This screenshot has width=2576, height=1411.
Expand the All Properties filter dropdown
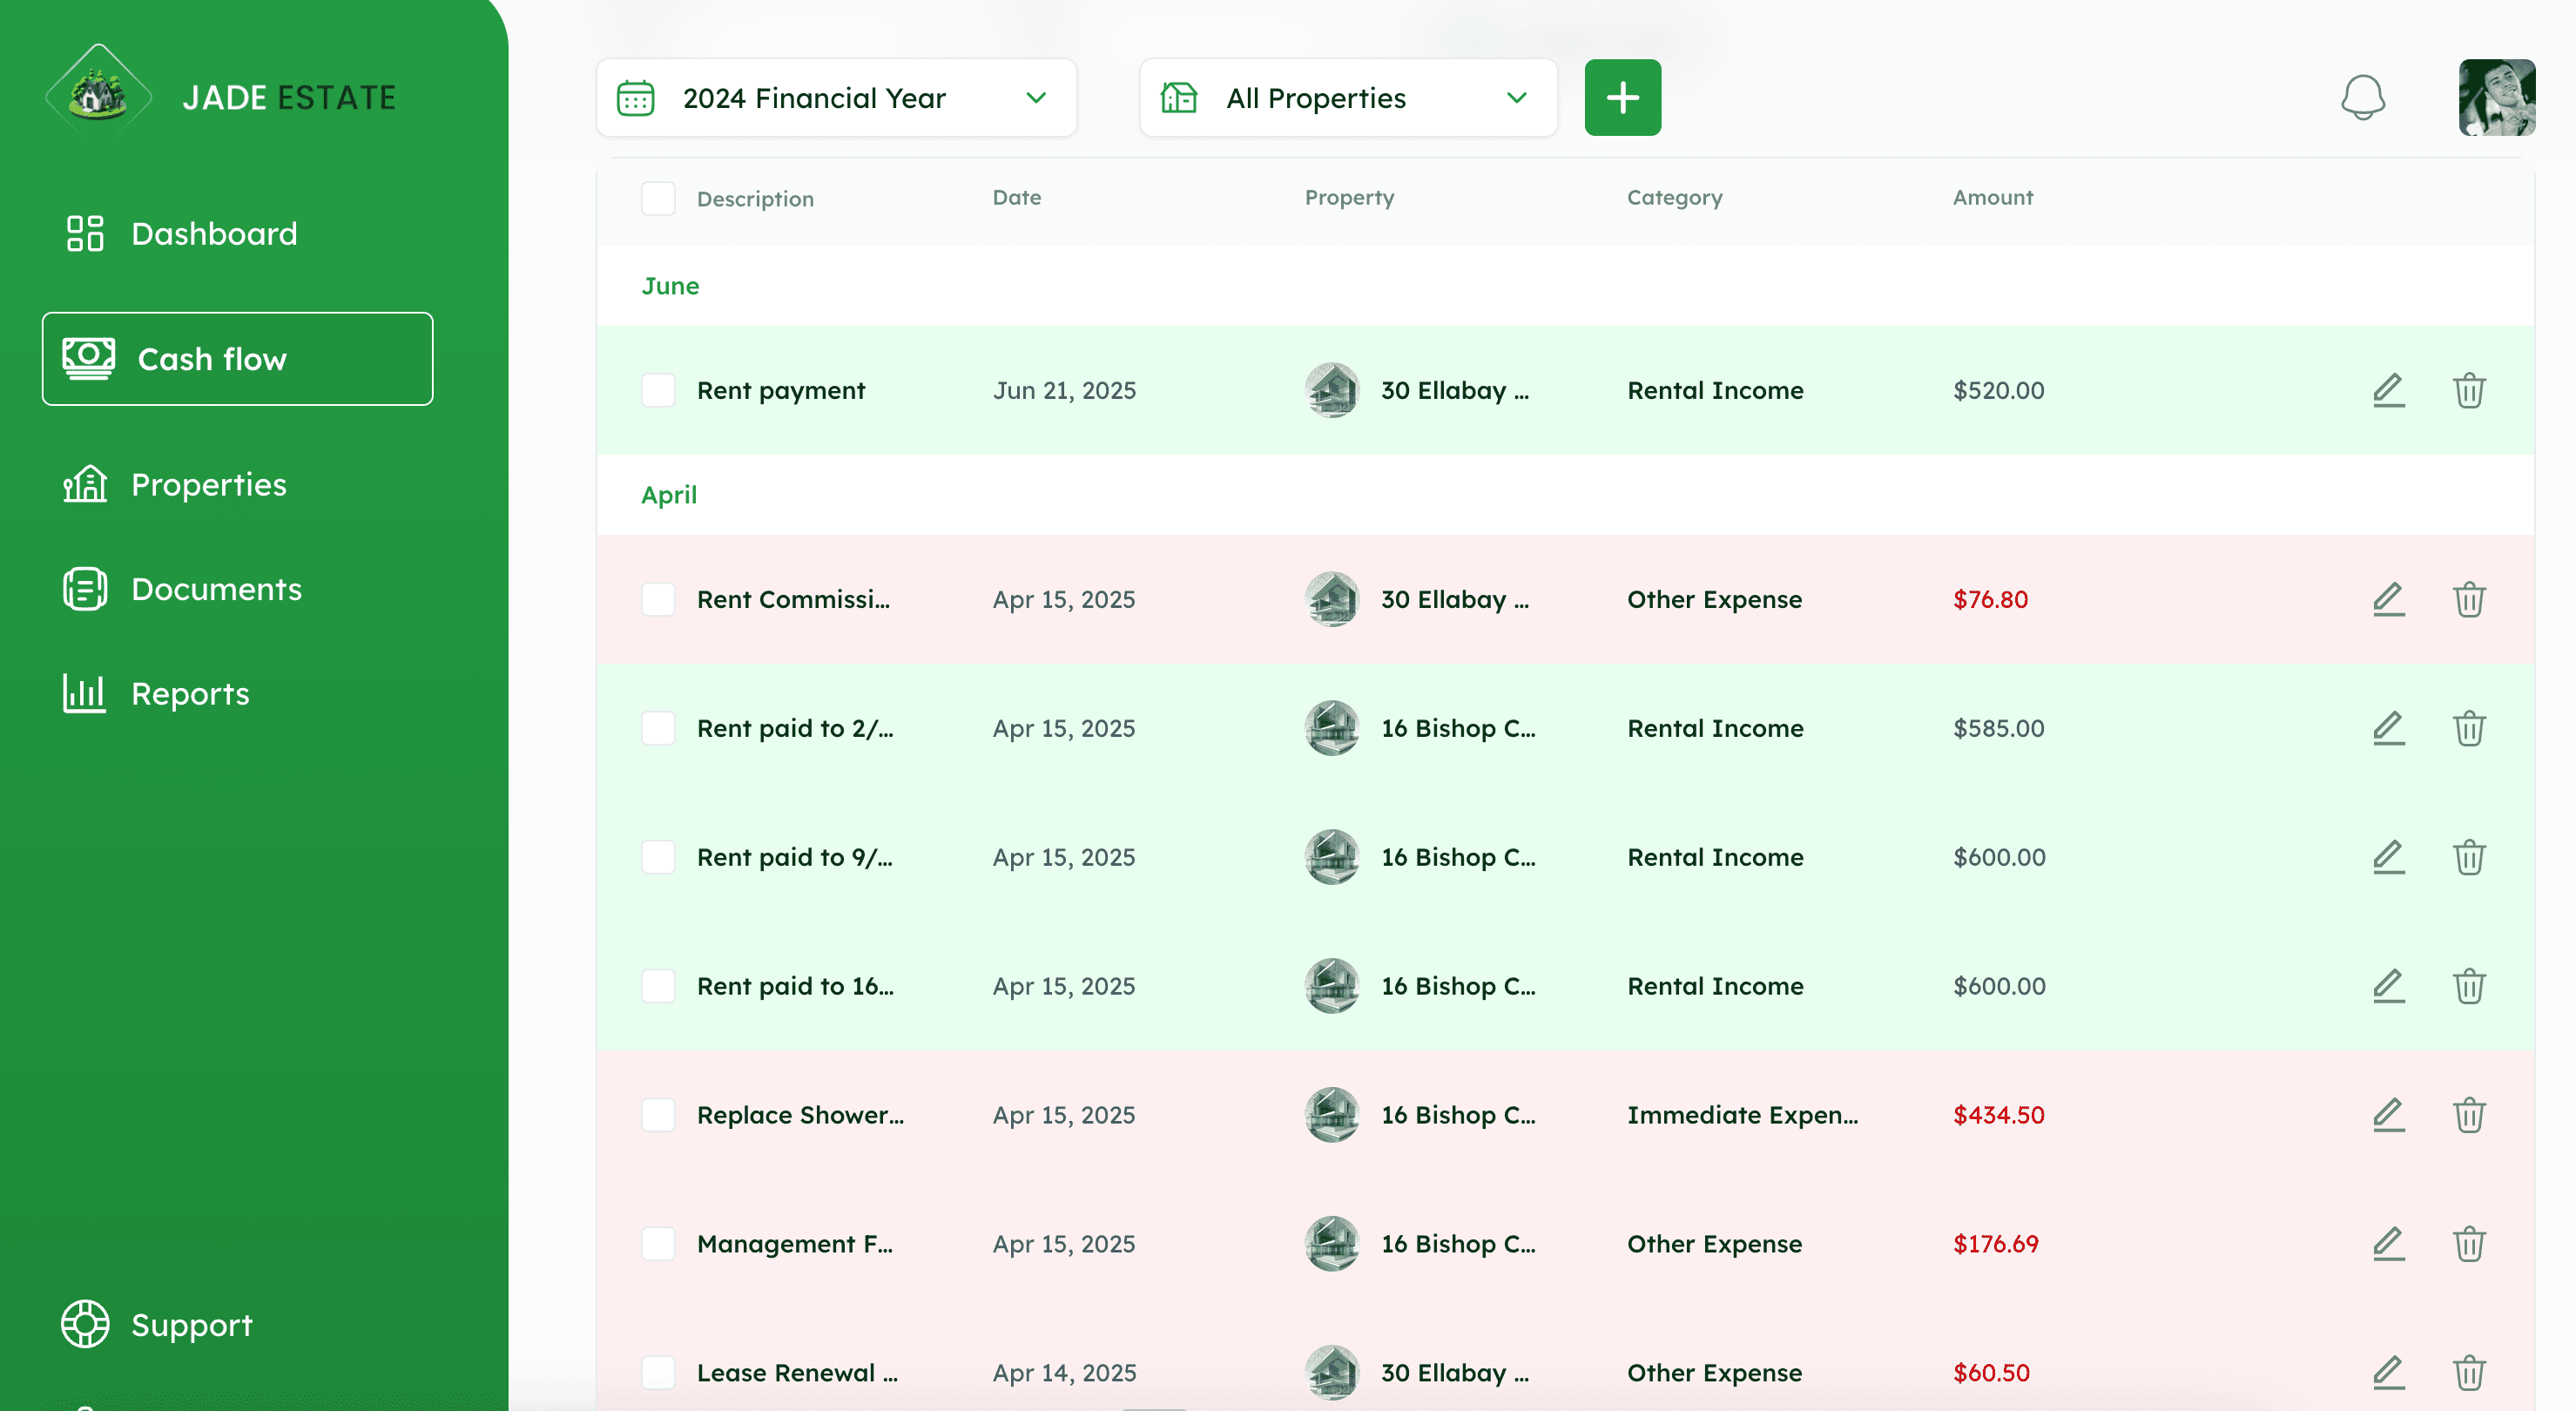click(x=1347, y=98)
